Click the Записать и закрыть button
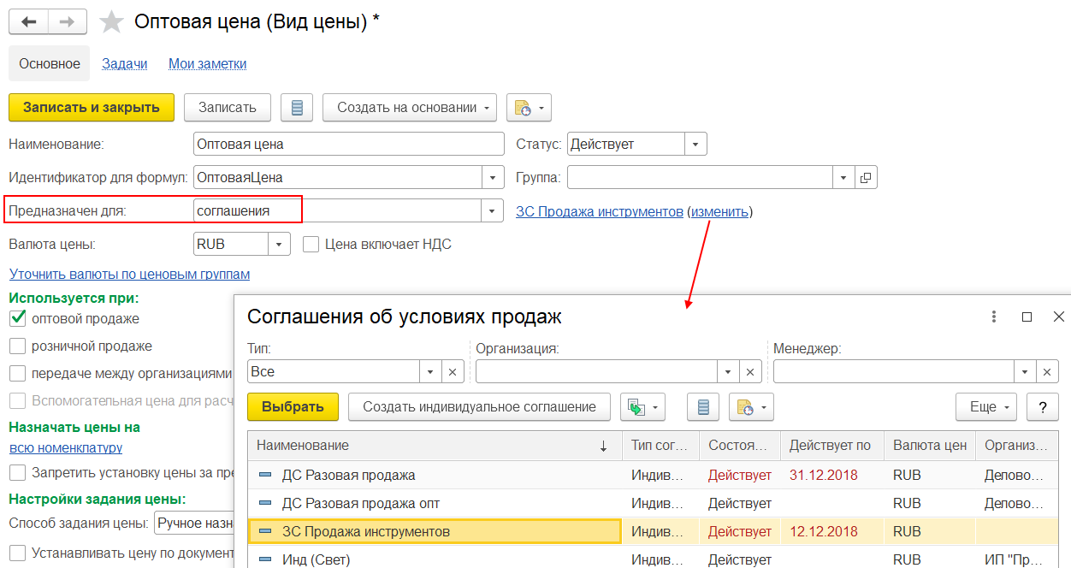 point(92,108)
